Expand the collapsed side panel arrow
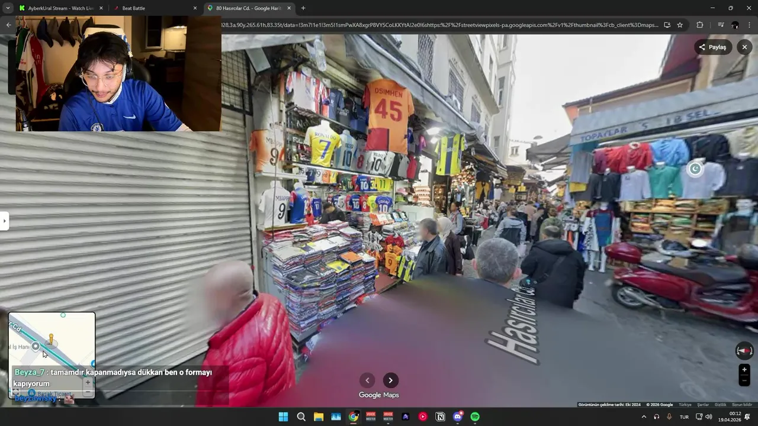 (x=4, y=221)
